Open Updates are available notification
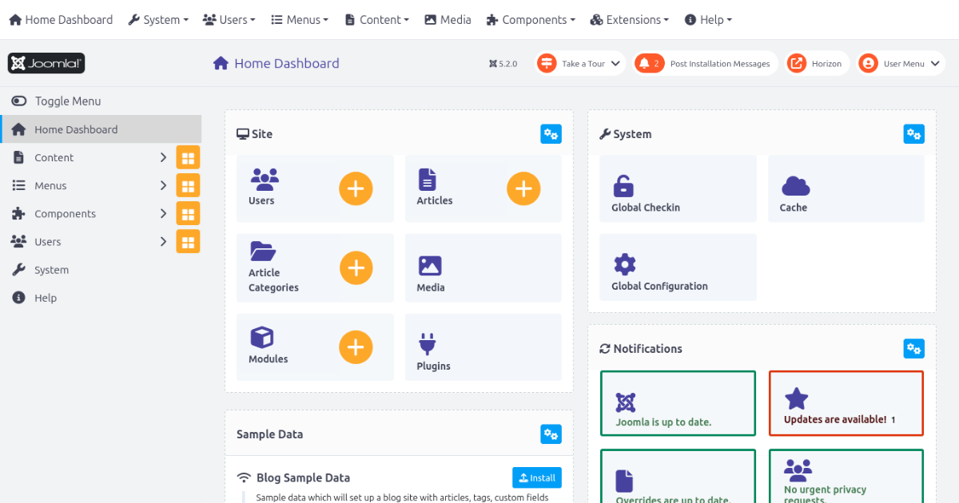Screen dimensions: 959x503 pos(846,403)
